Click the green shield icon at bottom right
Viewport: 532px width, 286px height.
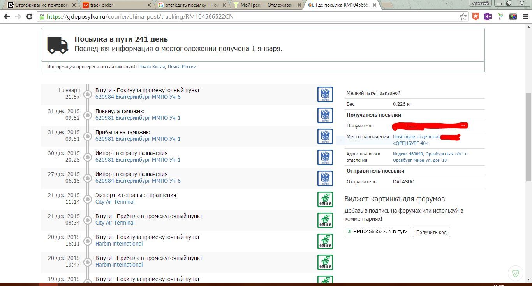516,273
